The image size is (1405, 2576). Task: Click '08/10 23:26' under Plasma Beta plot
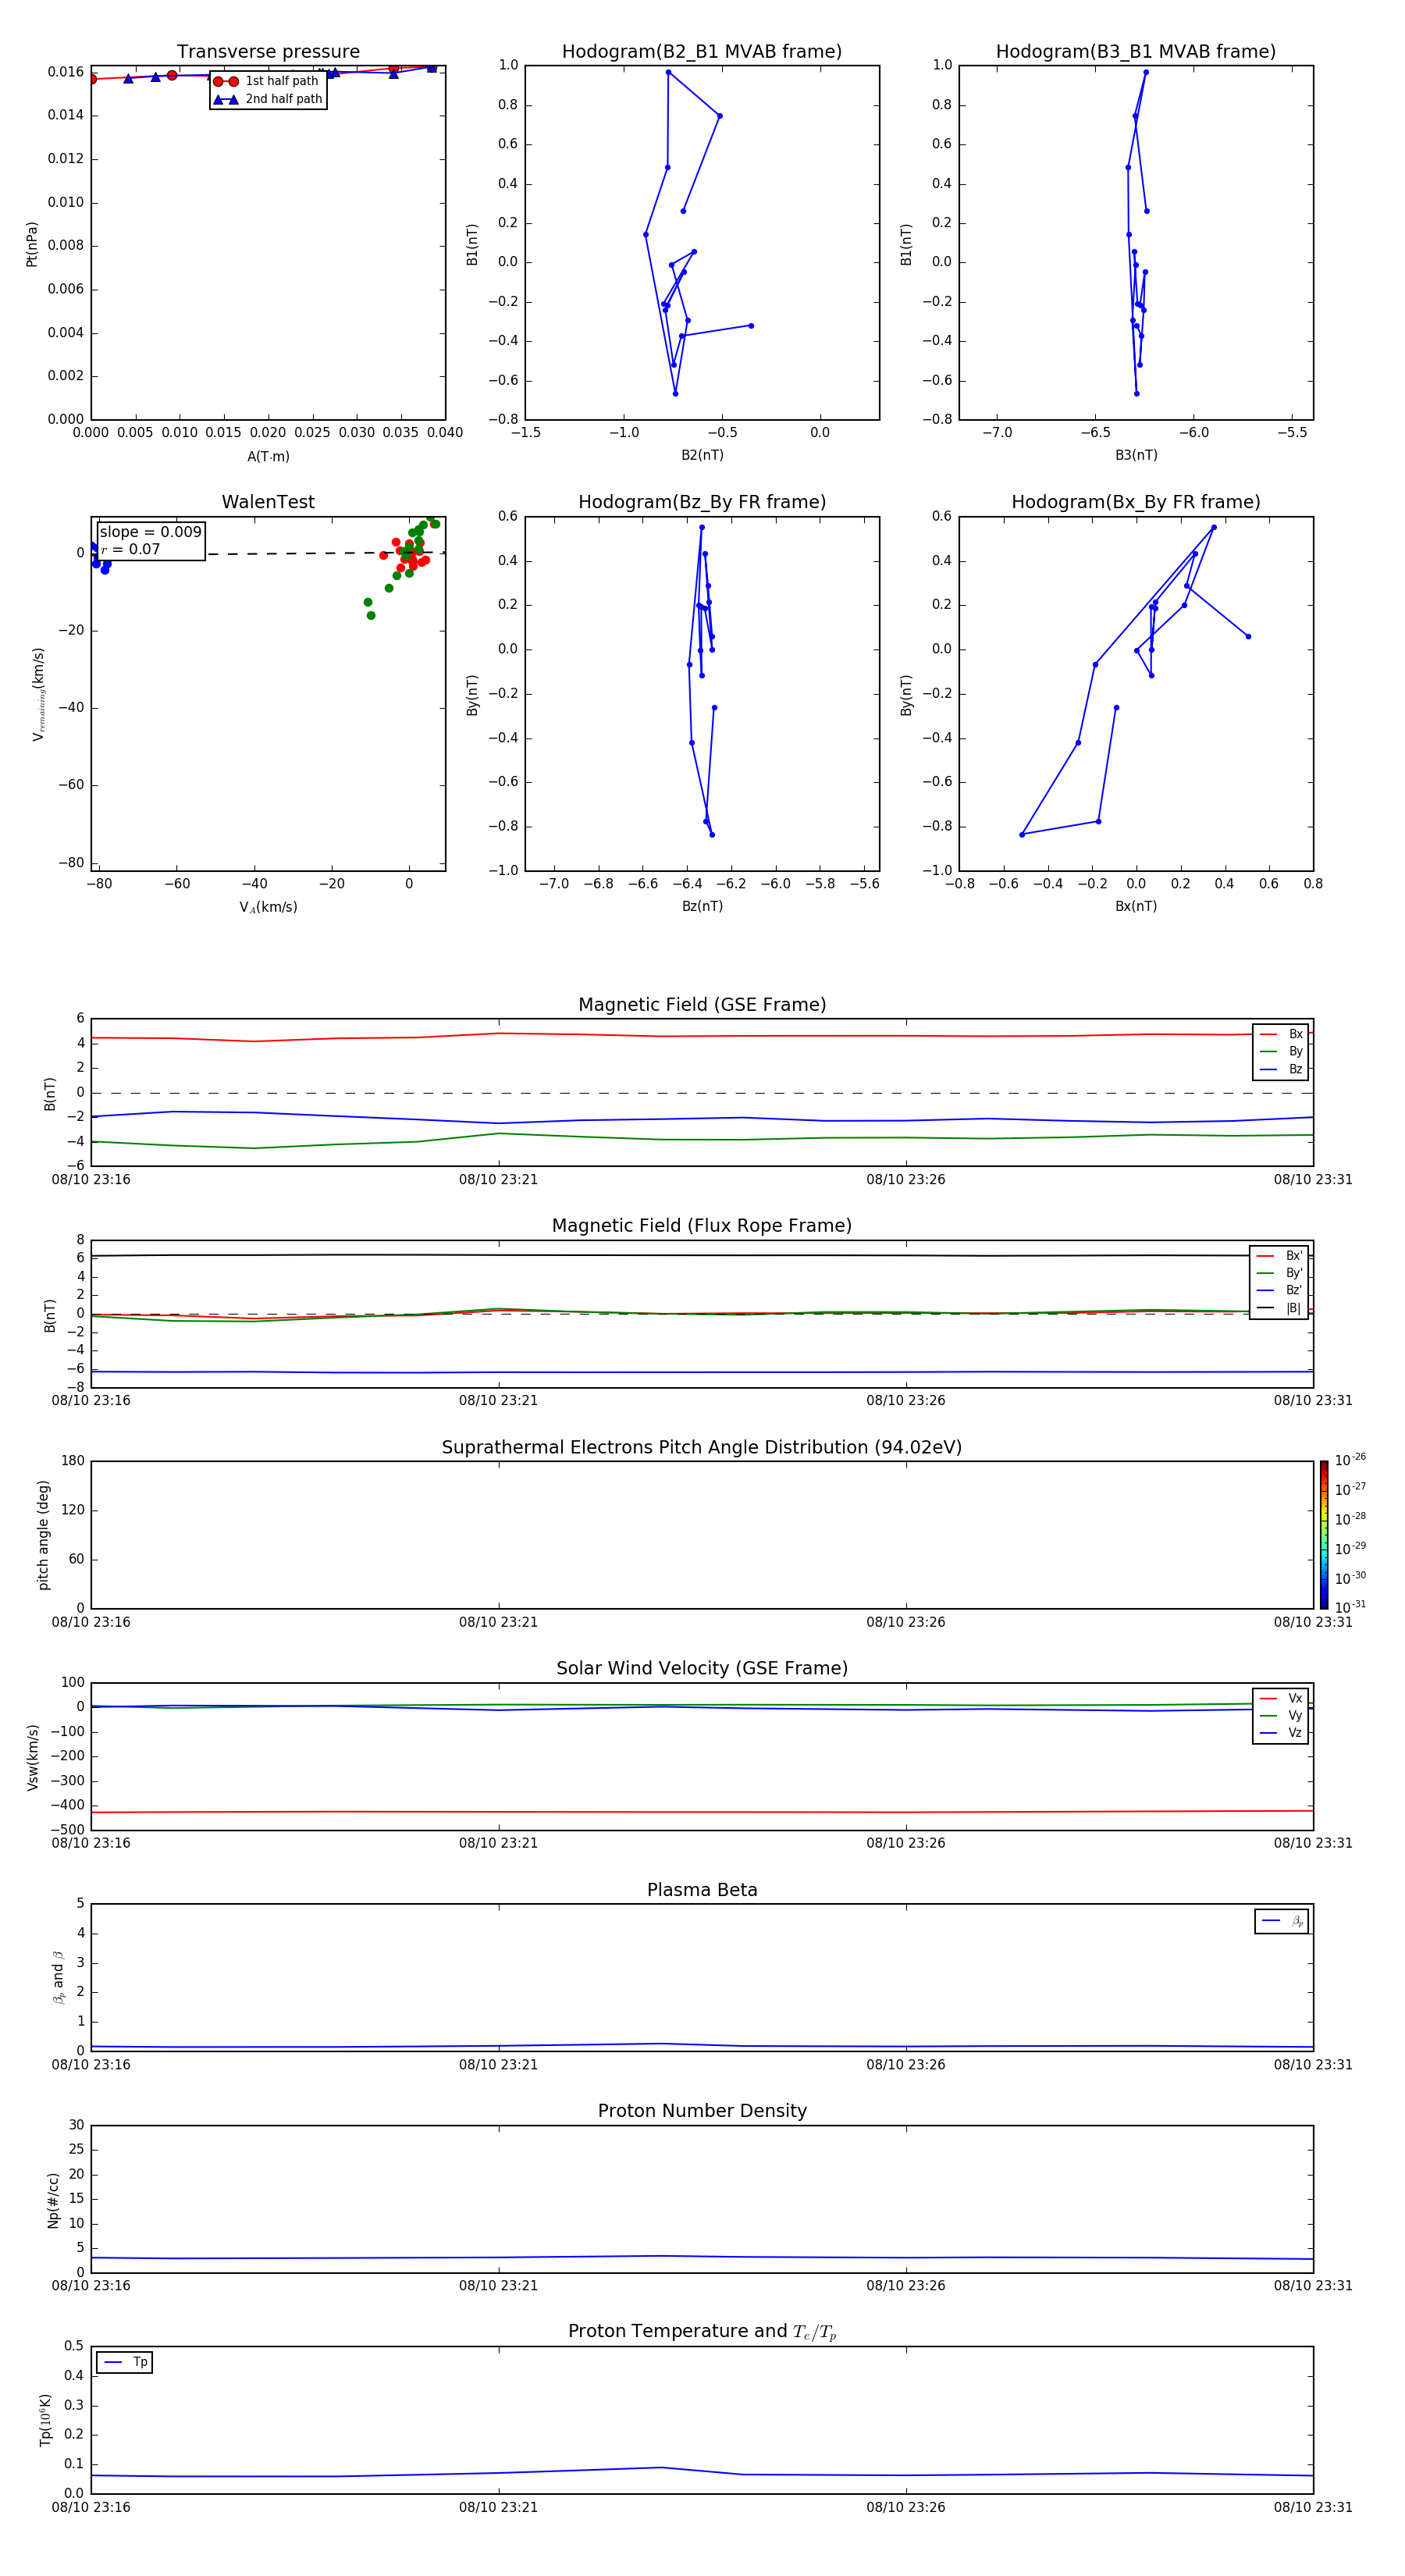[x=906, y=2065]
